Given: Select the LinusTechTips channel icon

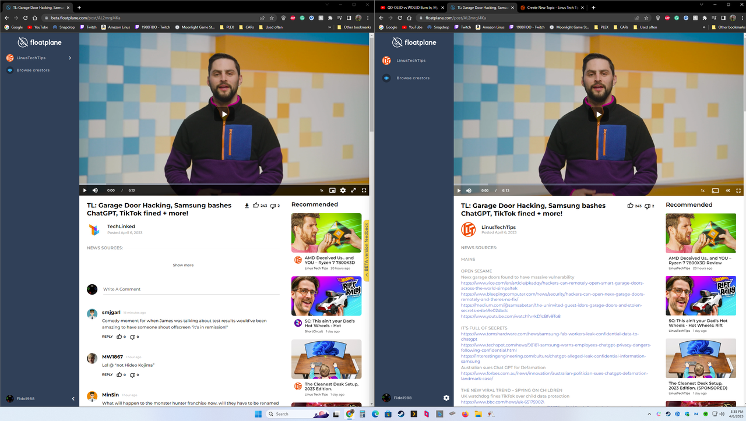Looking at the screenshot, I should [x=9, y=58].
